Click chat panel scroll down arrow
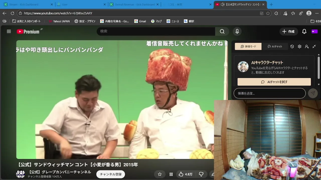The height and width of the screenshot is (180, 321). tap(319, 84)
